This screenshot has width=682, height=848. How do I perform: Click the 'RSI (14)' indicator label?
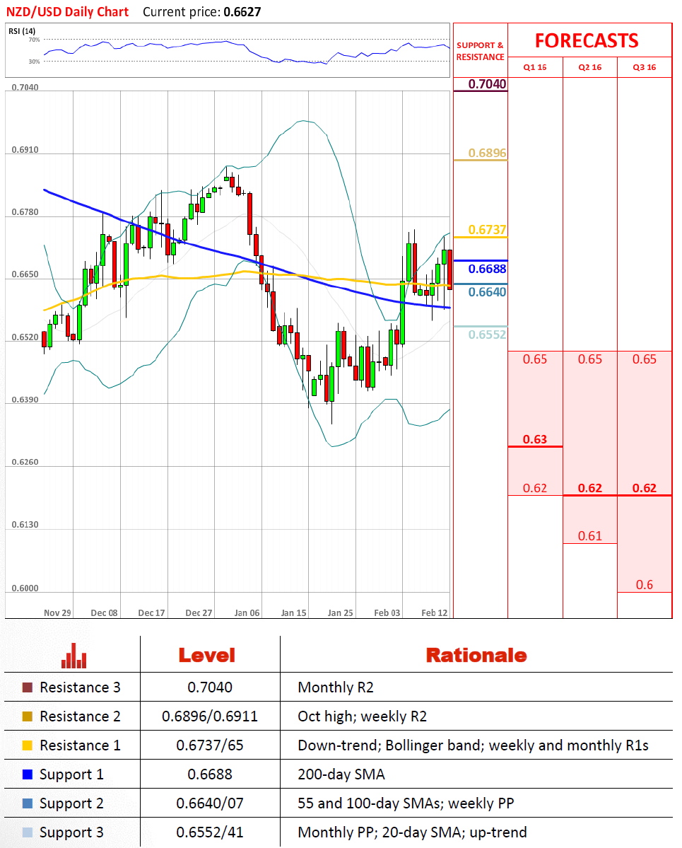22,31
